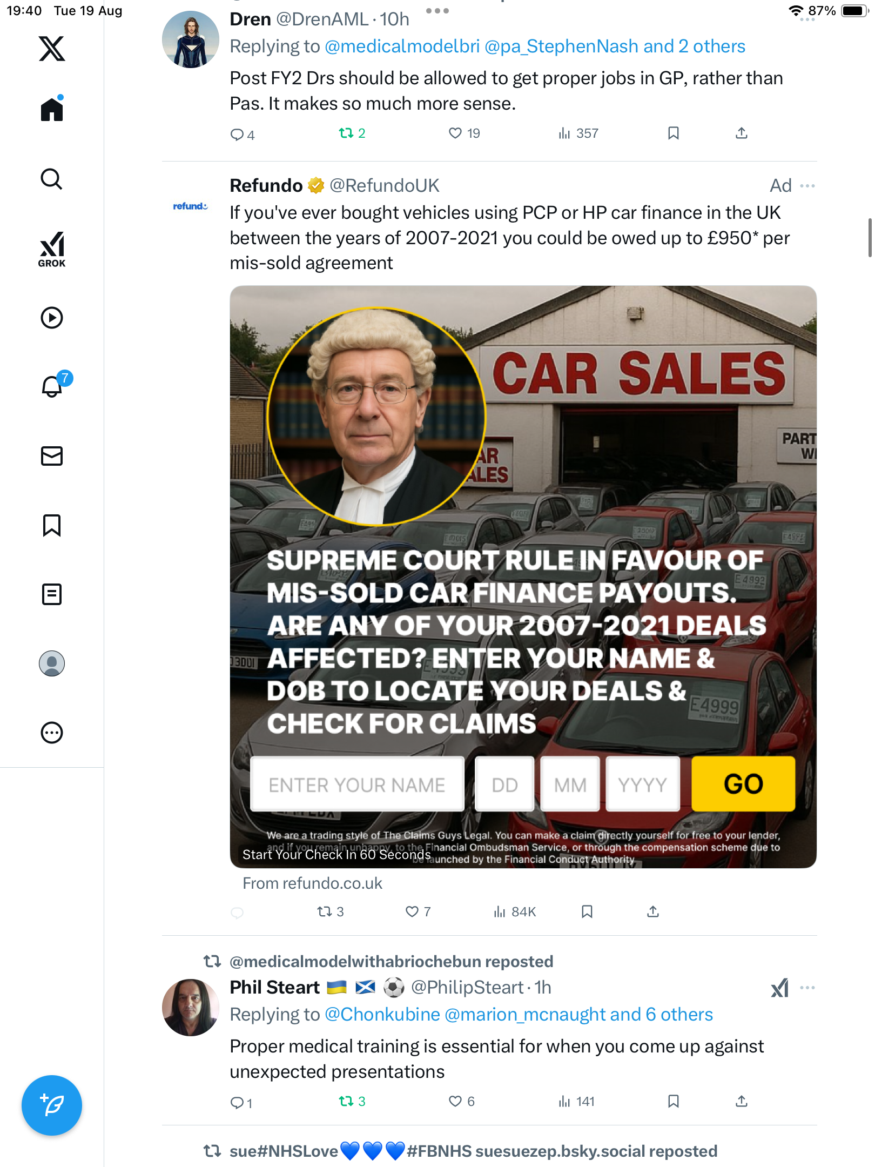Open Profile in the sidebar
This screenshot has width=875, height=1167.
pos(52,663)
